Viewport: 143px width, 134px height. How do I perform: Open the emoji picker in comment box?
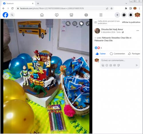(107, 65)
